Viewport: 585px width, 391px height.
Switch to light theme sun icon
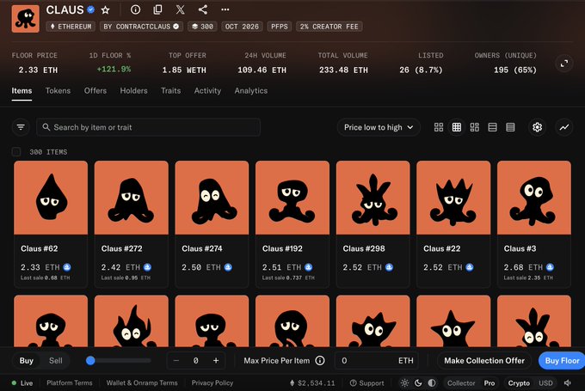tap(404, 382)
